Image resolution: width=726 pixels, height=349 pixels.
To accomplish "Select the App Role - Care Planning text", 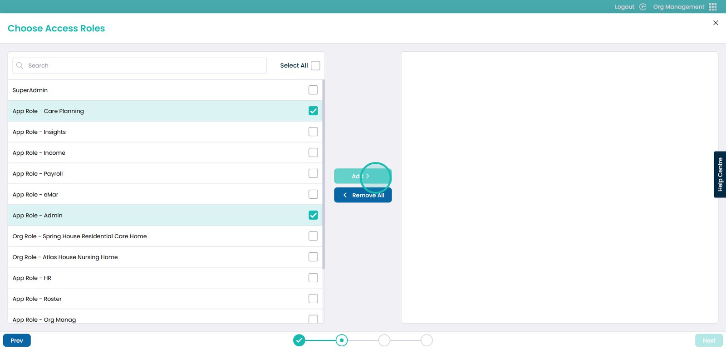I will tap(48, 111).
